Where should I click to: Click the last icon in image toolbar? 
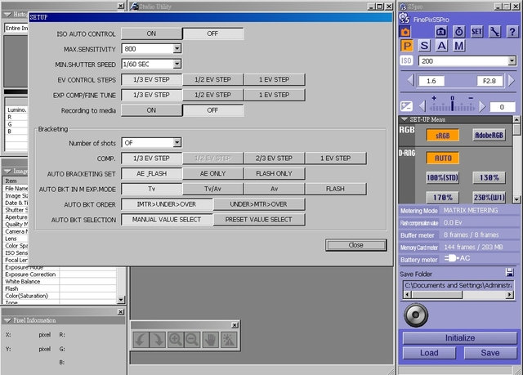229,340
